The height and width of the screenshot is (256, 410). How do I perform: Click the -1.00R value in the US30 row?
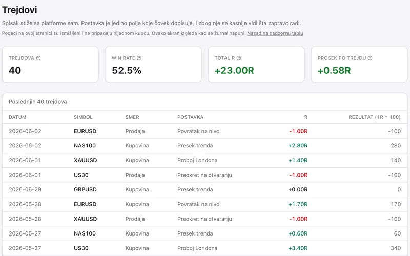(298, 175)
